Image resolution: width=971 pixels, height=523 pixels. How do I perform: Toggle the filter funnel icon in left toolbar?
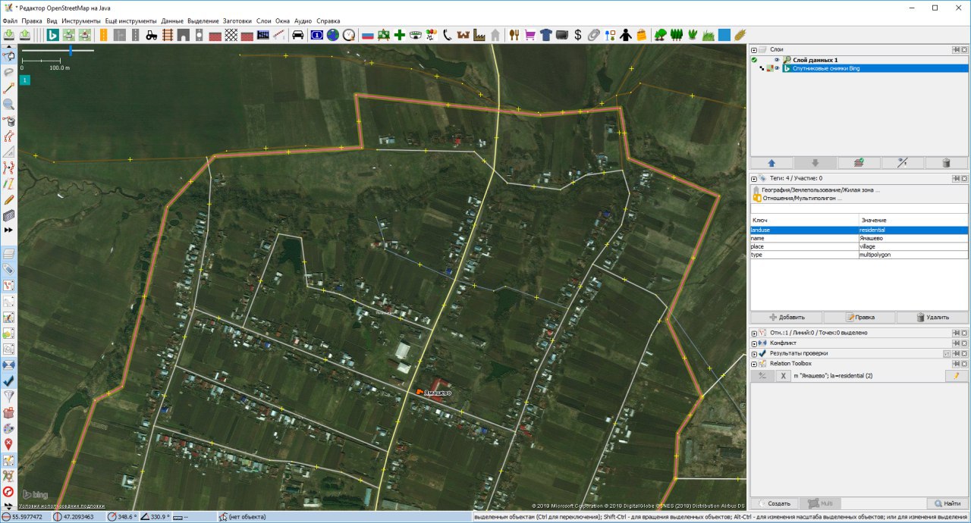coord(9,396)
